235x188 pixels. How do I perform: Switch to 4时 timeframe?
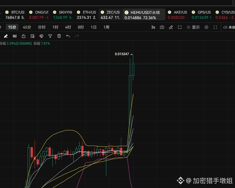pos(68,27)
